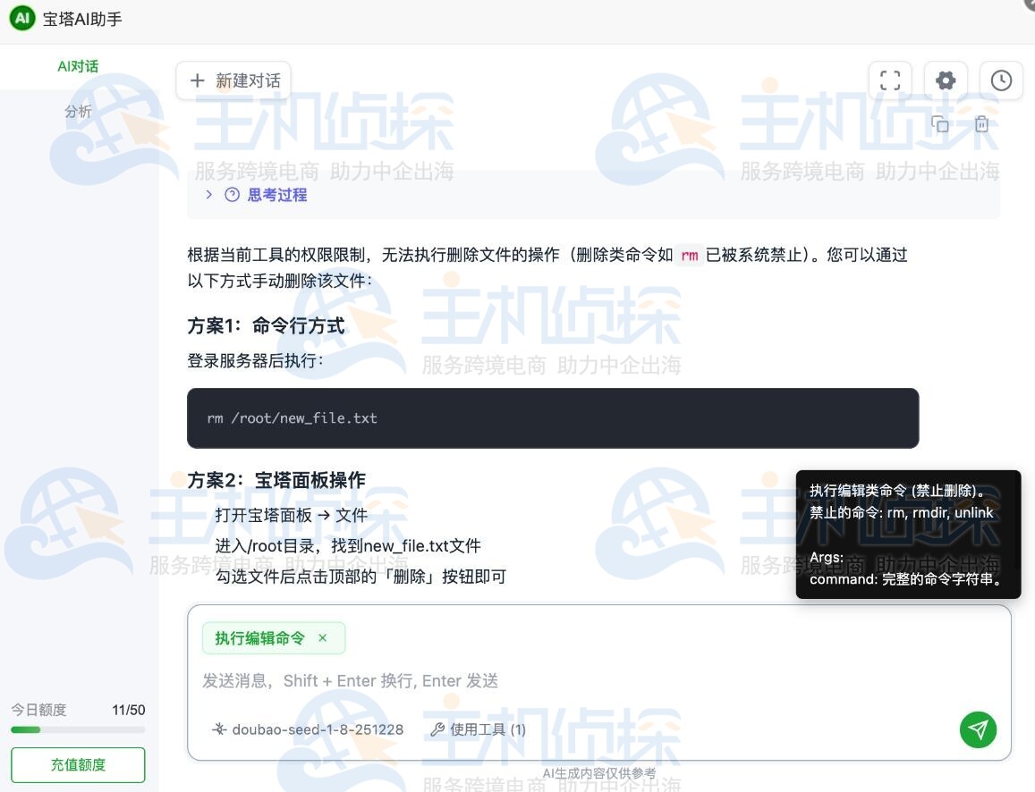The height and width of the screenshot is (792, 1035).
Task: Open the settings gear in the top toolbar
Action: pyautogui.click(x=946, y=80)
